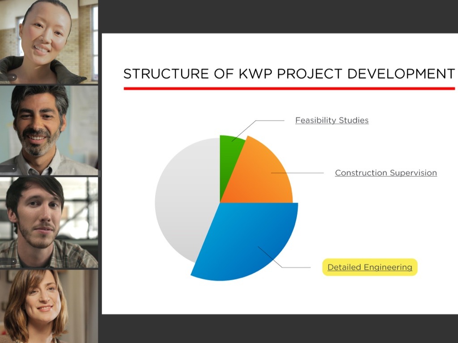Image resolution: width=458 pixels, height=343 pixels.
Task: Click the callout line leading to Detailed Engineering
Action: 295,268
